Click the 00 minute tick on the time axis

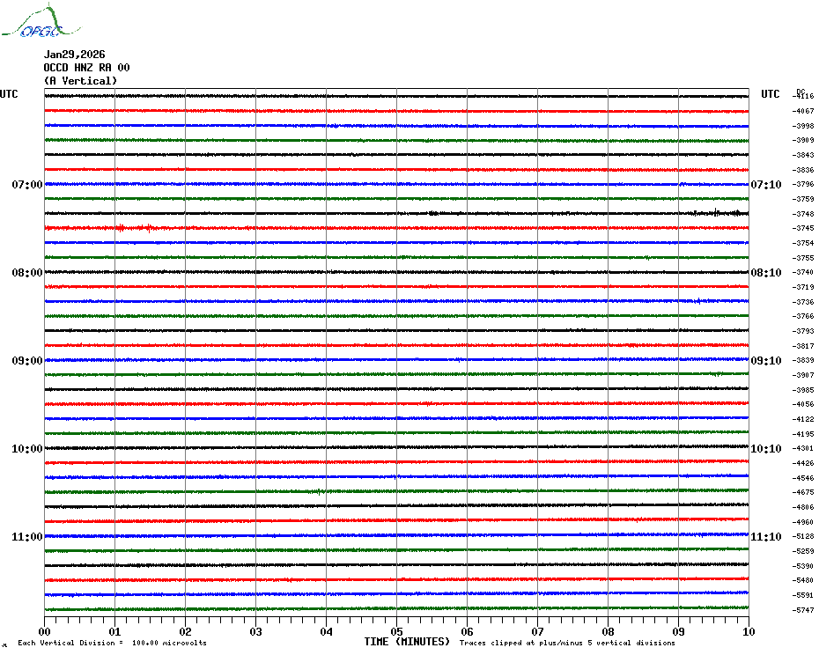[45, 631]
